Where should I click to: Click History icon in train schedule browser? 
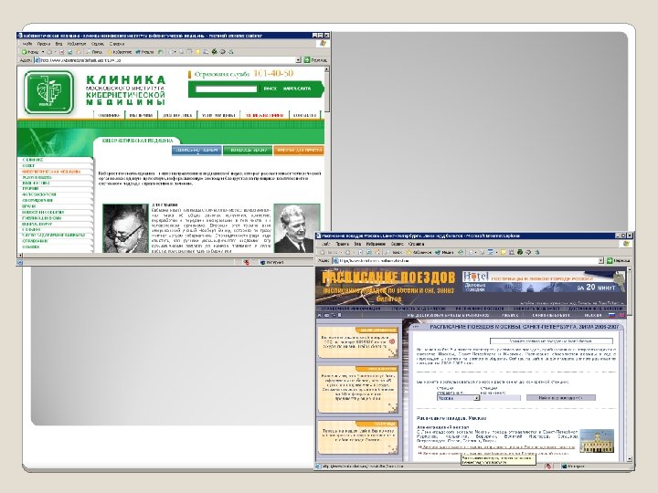point(461,252)
